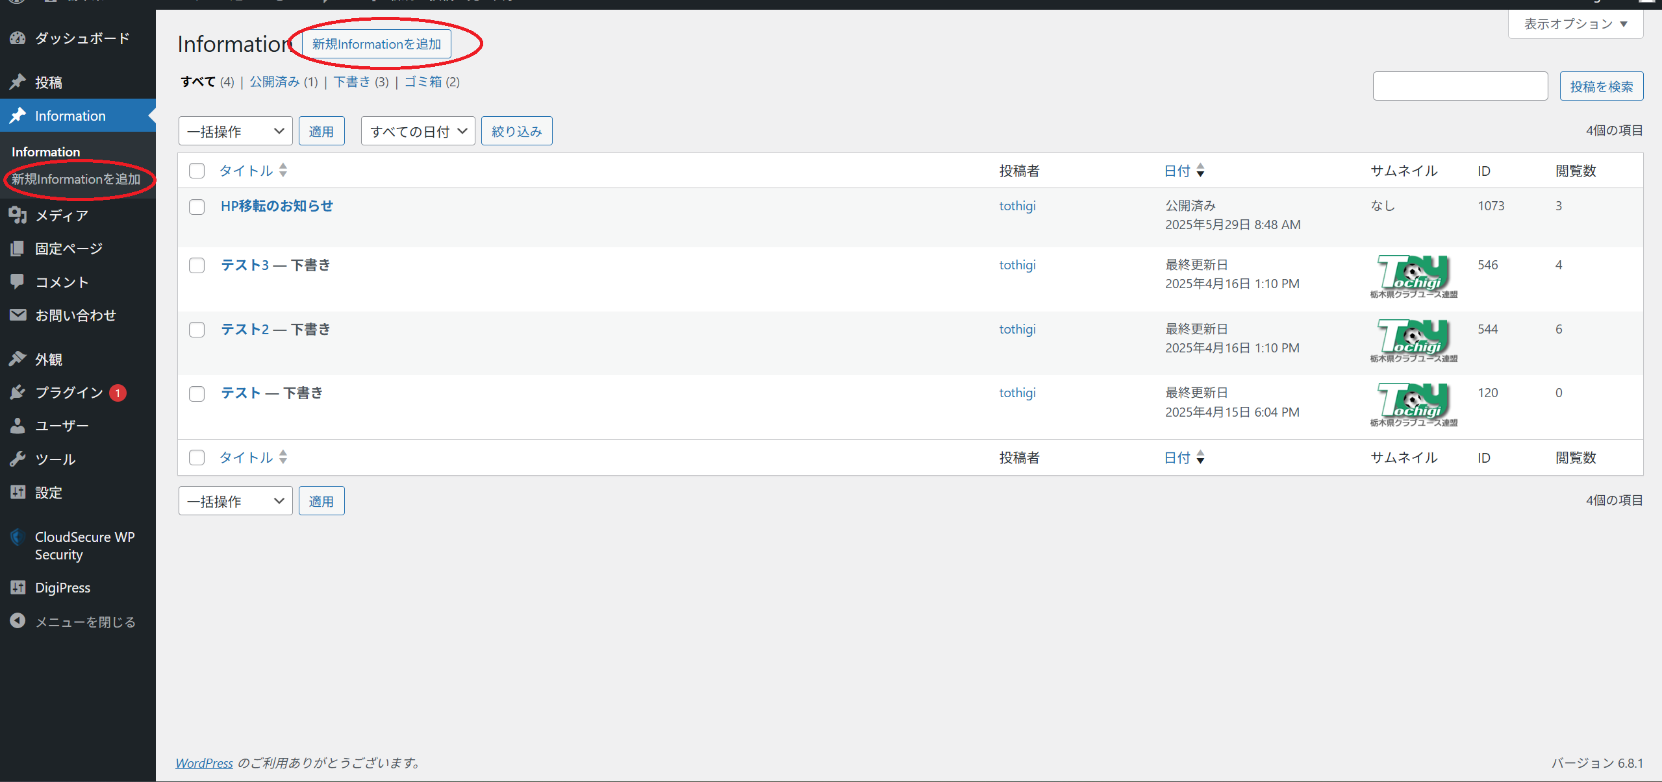Open the Plugins plug icon

pyautogui.click(x=18, y=392)
